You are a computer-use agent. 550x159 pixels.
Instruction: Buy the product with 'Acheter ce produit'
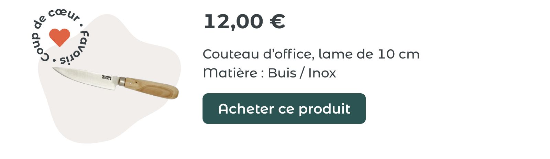[284, 108]
